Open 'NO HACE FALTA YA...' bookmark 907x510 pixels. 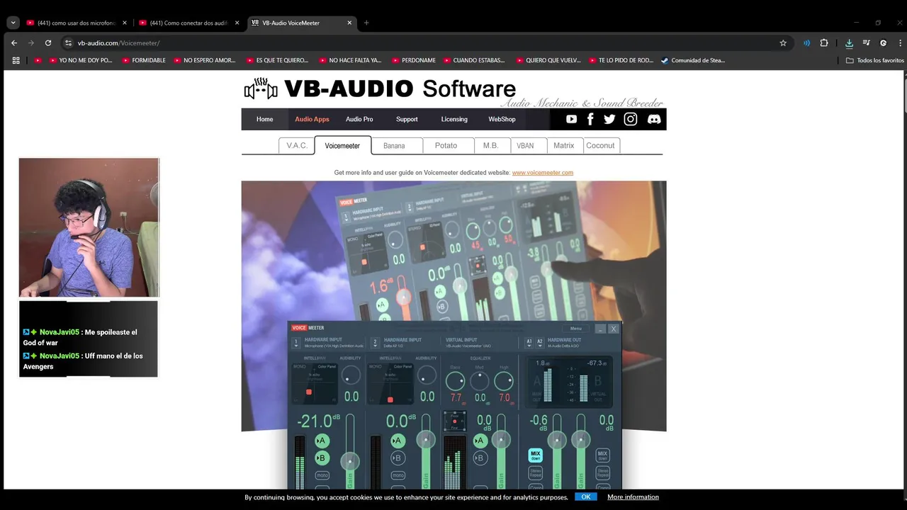[350, 60]
